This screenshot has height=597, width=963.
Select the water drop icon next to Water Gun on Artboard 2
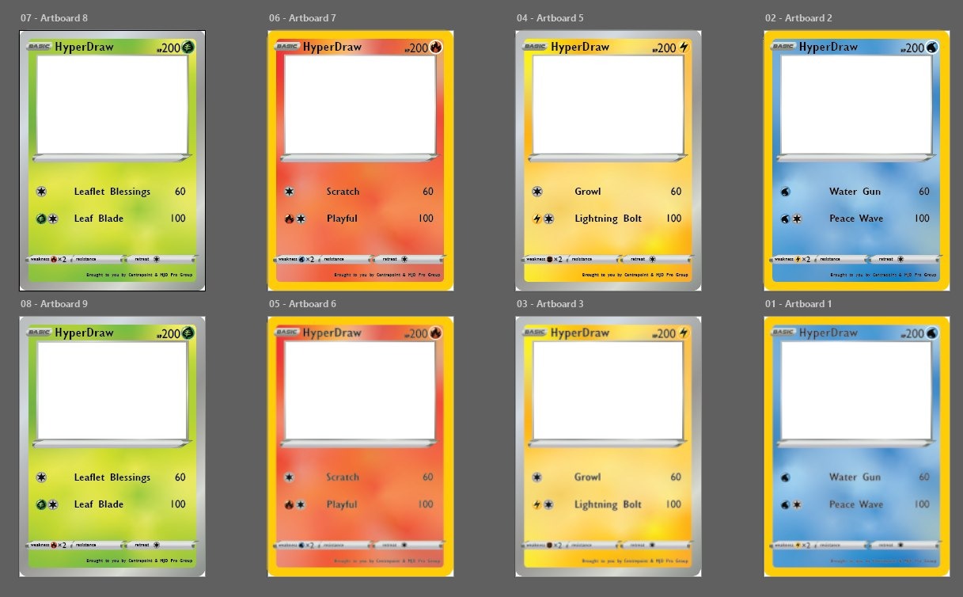pos(786,192)
